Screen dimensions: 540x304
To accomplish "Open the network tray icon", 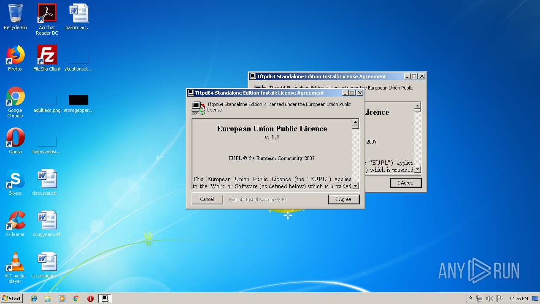I will coord(480,299).
